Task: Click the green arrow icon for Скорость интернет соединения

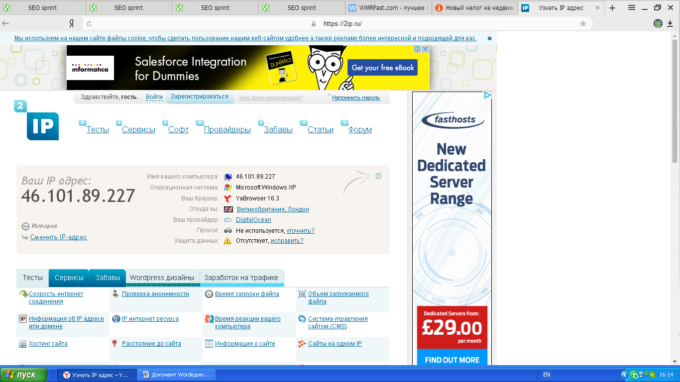Action: (x=23, y=294)
